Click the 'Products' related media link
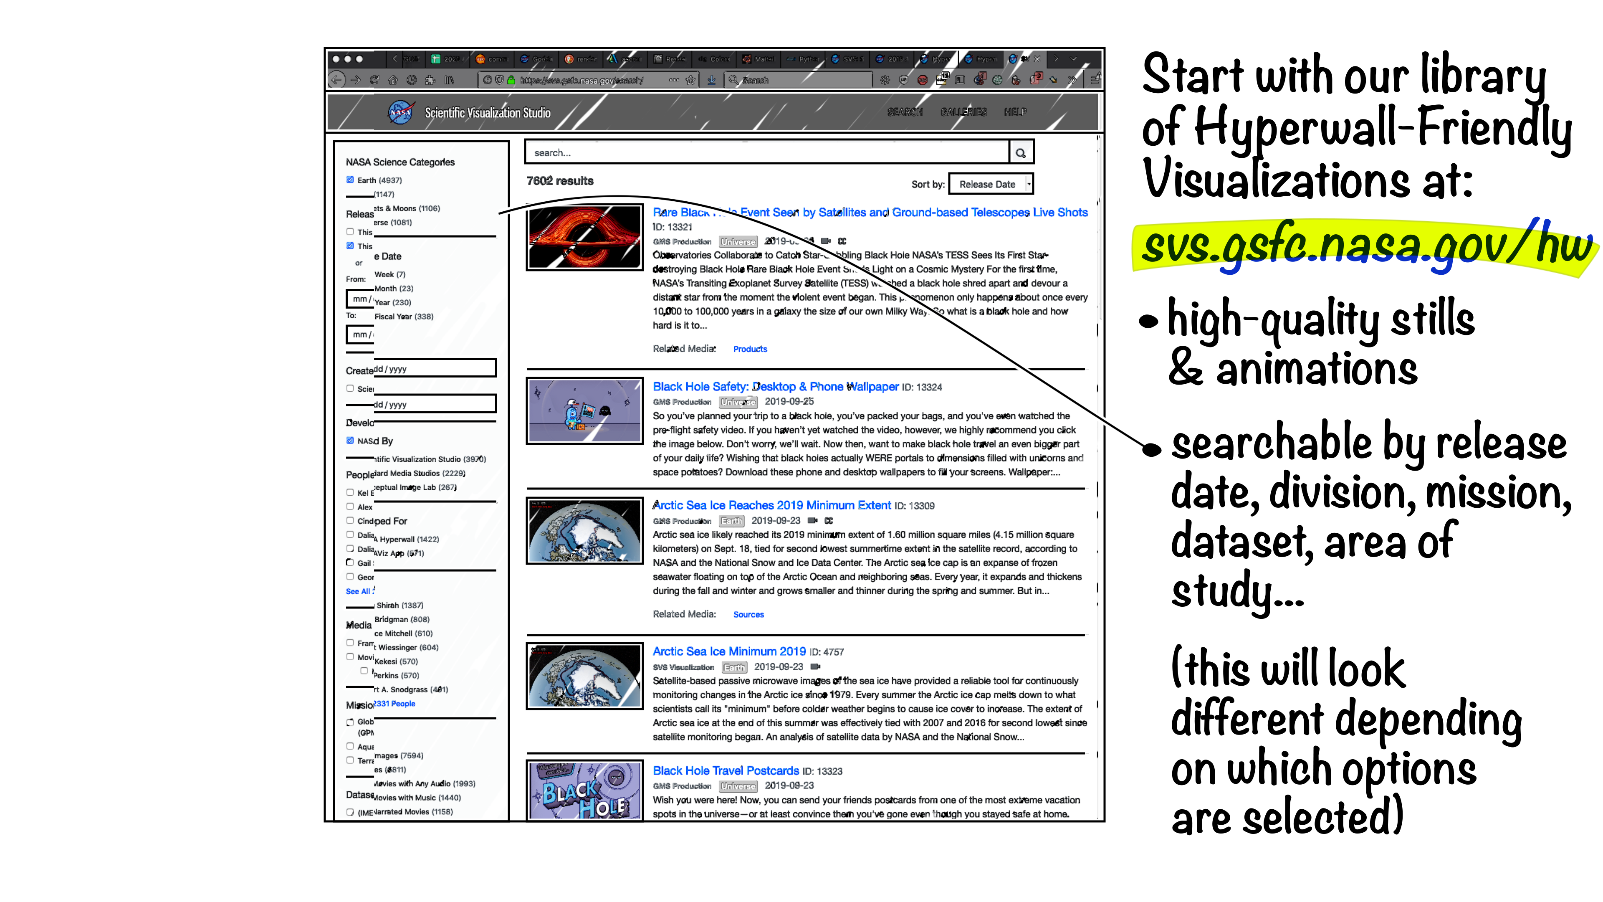The height and width of the screenshot is (902, 1603). click(750, 349)
